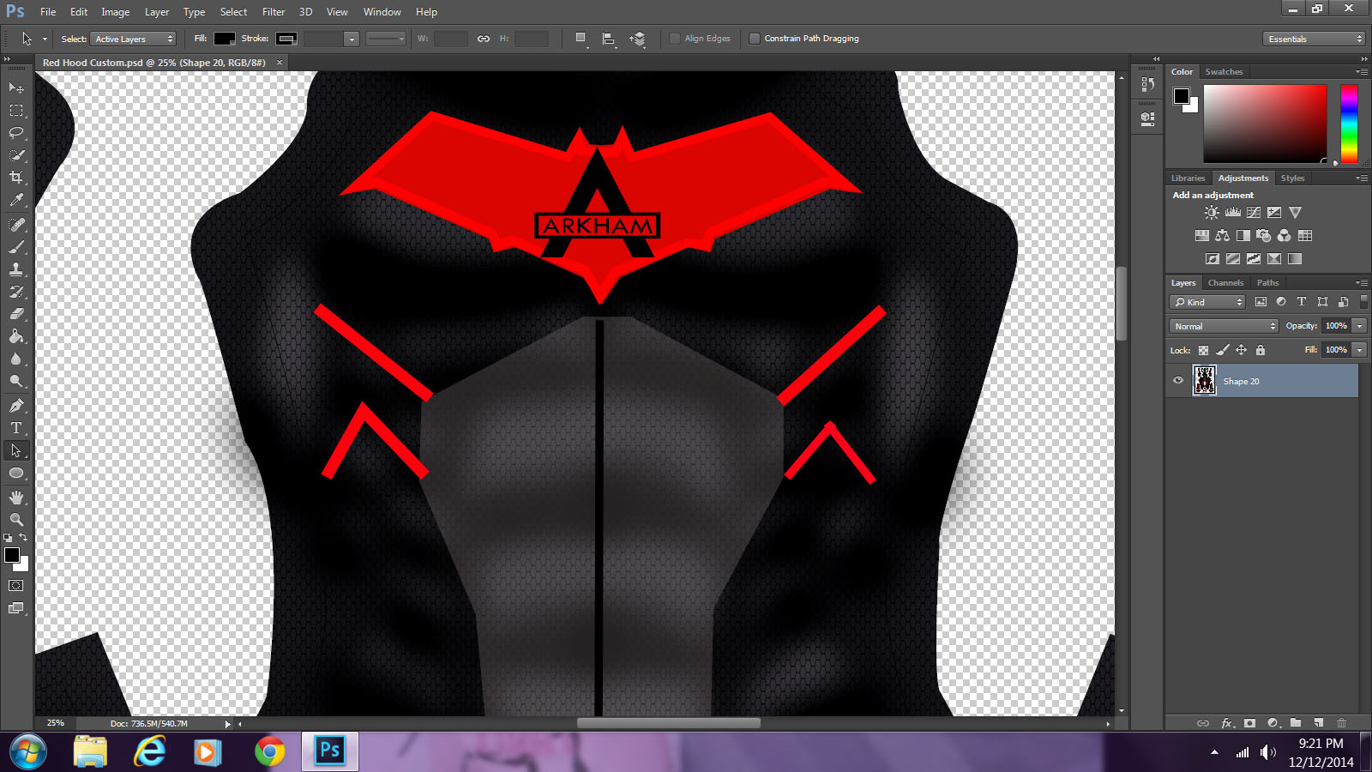Open the stroke line style dropdown
Viewport: 1372px width, 772px height.
pyautogui.click(x=385, y=39)
